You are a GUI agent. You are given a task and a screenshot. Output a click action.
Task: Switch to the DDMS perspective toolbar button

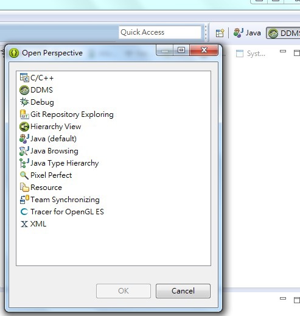pos(283,33)
